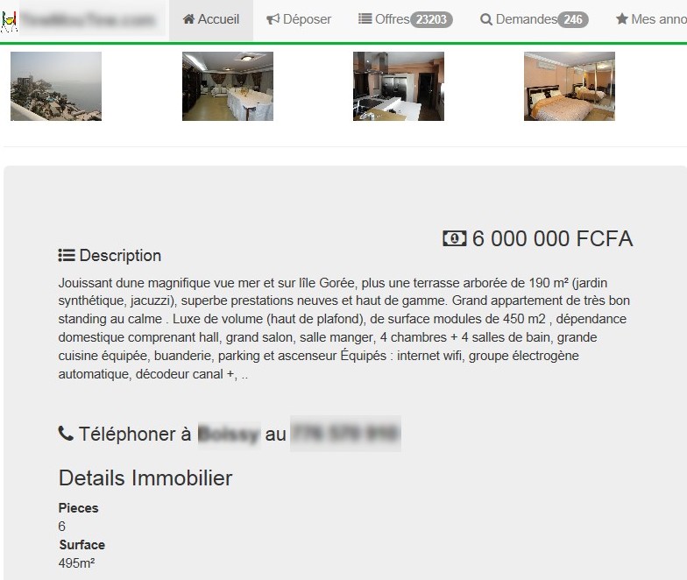The image size is (687, 580).
Task: Click the phone icon beside Téléphoner
Action: (66, 434)
